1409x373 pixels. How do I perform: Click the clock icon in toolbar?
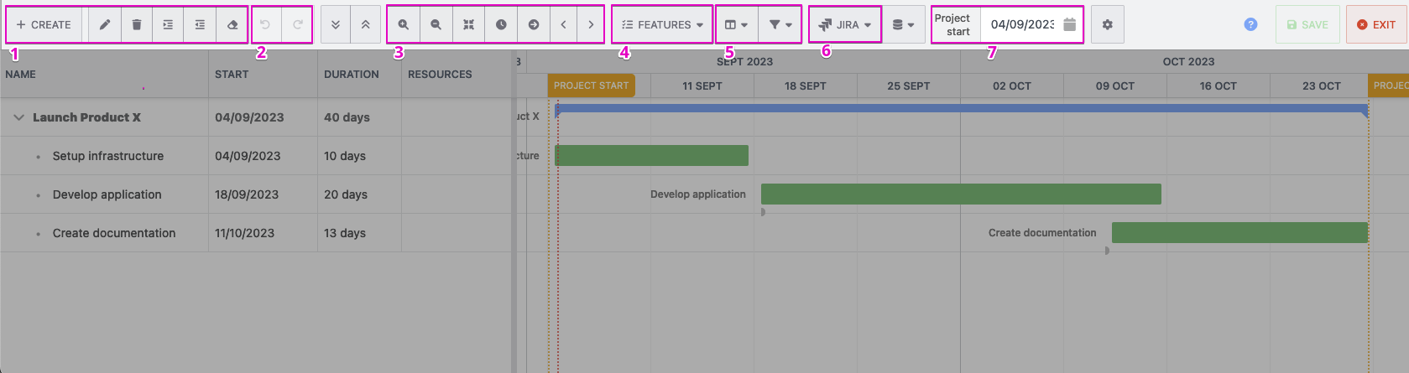[x=501, y=25]
